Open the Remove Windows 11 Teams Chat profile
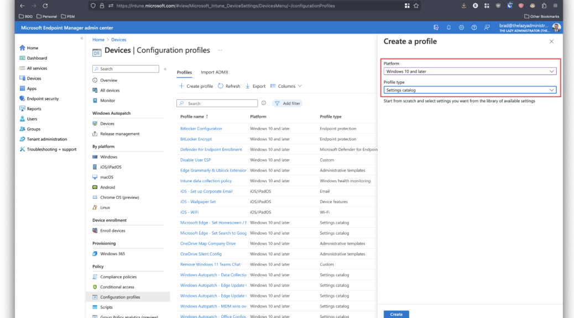The image size is (574, 318). (210, 264)
